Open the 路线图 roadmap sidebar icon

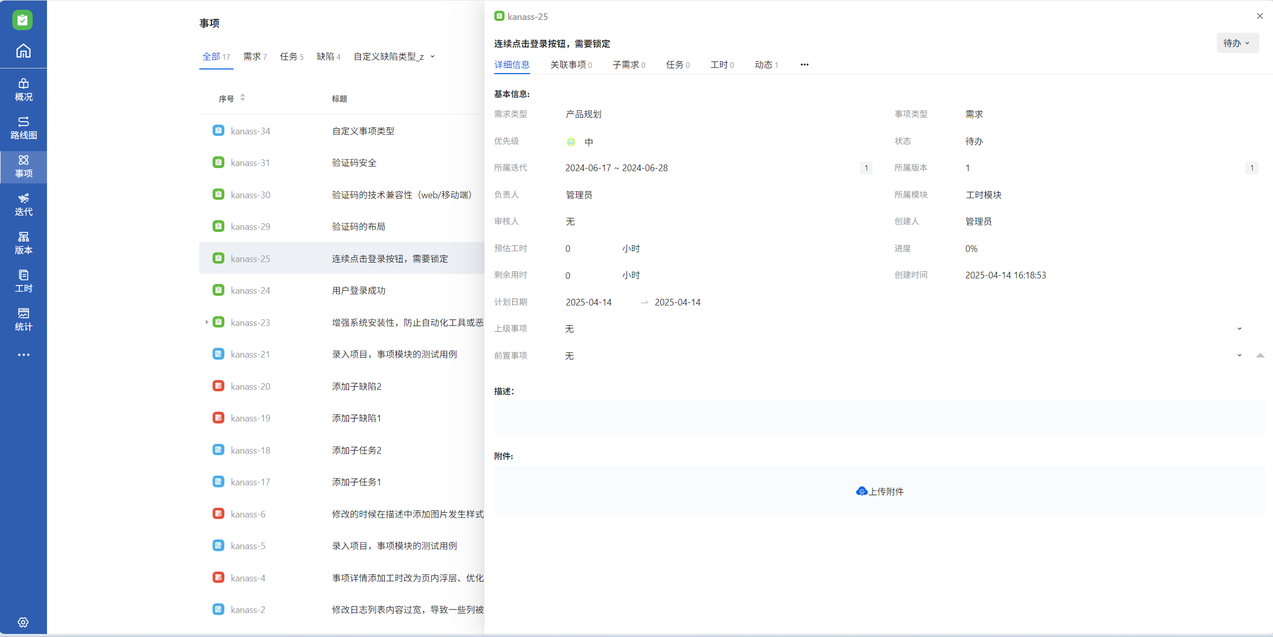[x=24, y=128]
